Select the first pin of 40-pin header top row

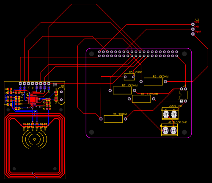[99, 52]
